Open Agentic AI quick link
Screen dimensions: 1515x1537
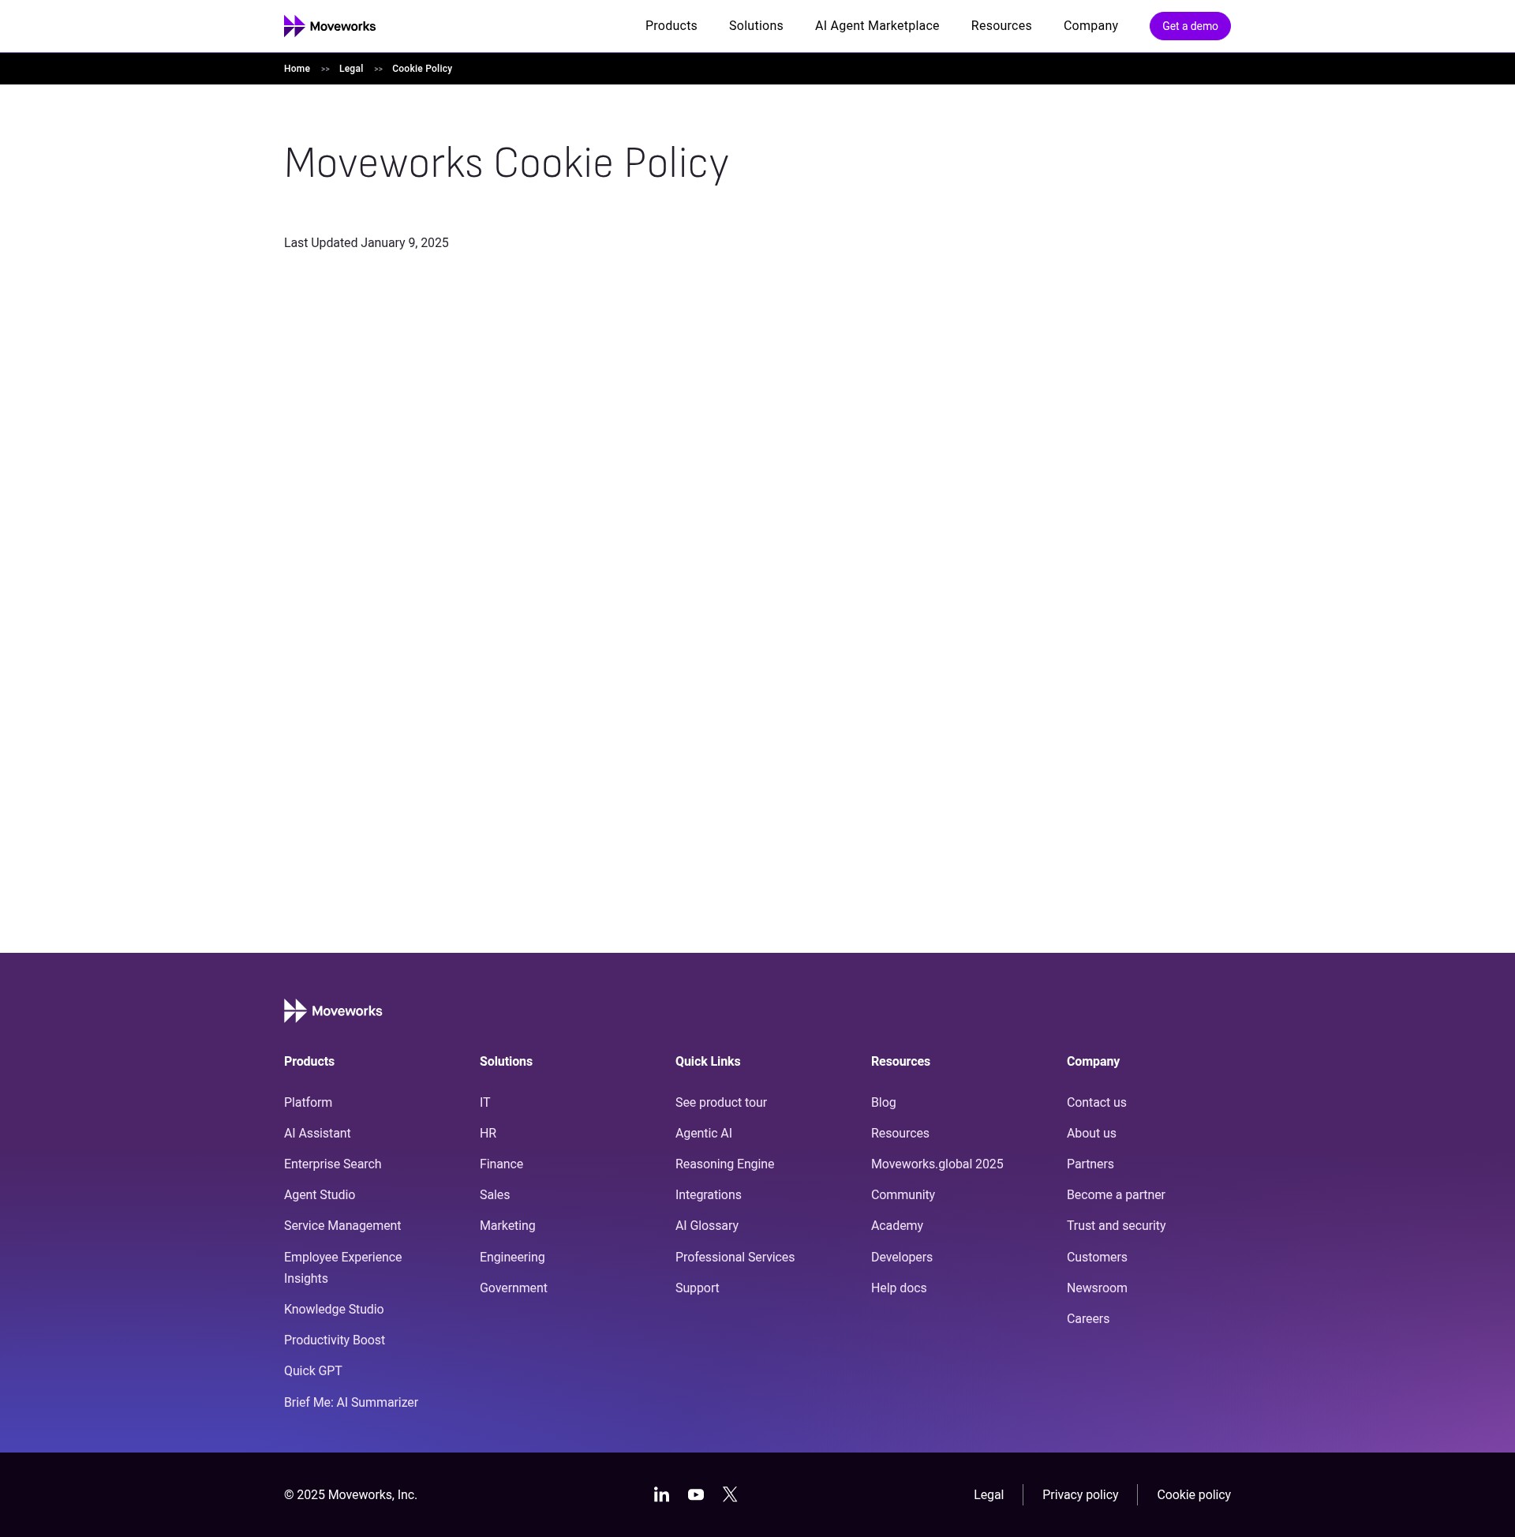point(703,1134)
